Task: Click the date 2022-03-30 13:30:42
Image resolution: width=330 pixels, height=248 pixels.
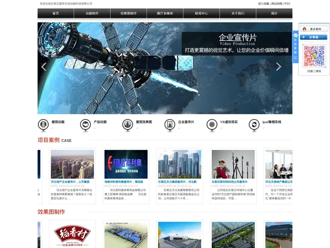Action: (229, 186)
